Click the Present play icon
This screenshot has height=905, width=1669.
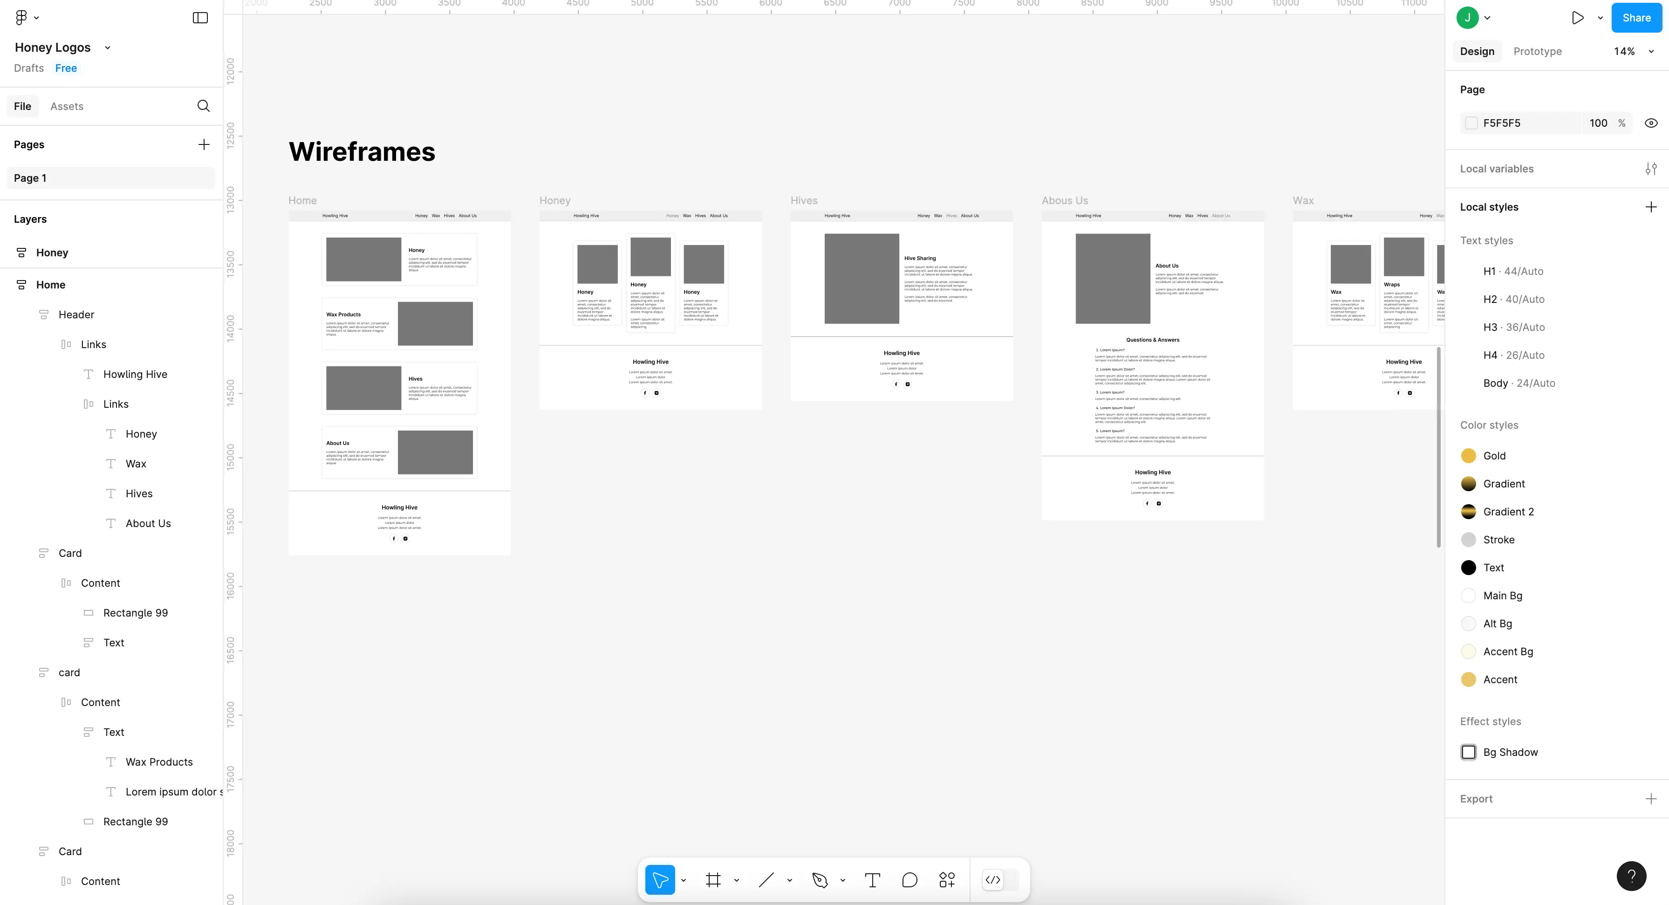1578,18
